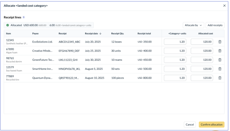Edit category units field for item 12345
Image resolution: width=230 pixels, height=131 pixels.
pyautogui.click(x=175, y=42)
